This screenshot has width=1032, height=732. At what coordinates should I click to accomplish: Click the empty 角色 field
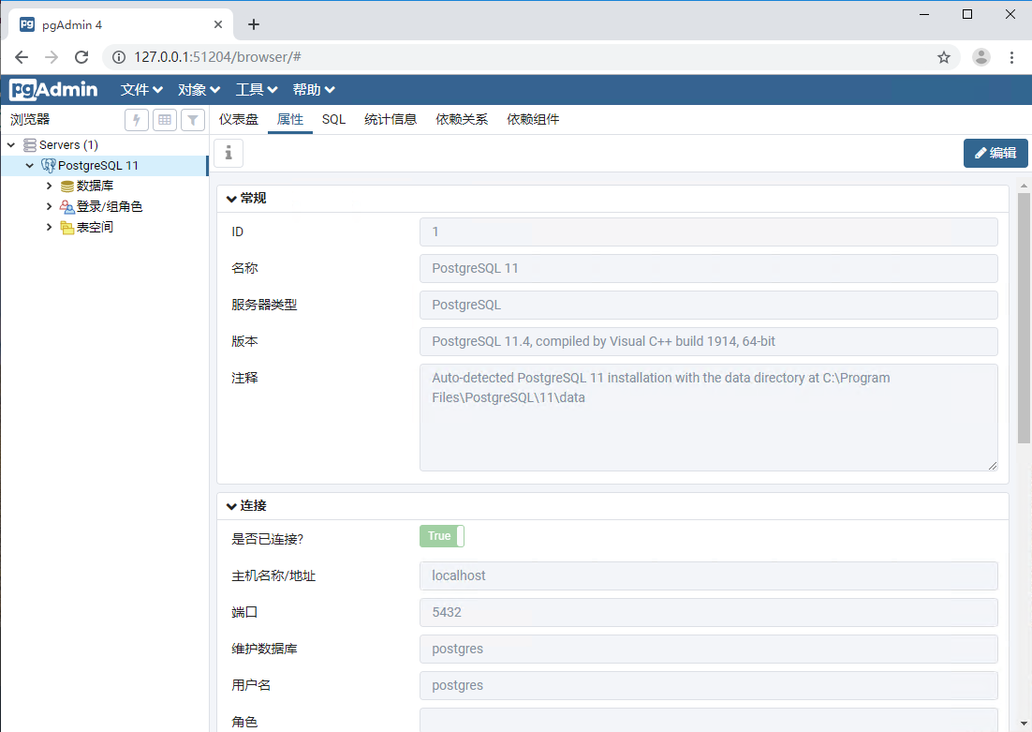point(709,721)
